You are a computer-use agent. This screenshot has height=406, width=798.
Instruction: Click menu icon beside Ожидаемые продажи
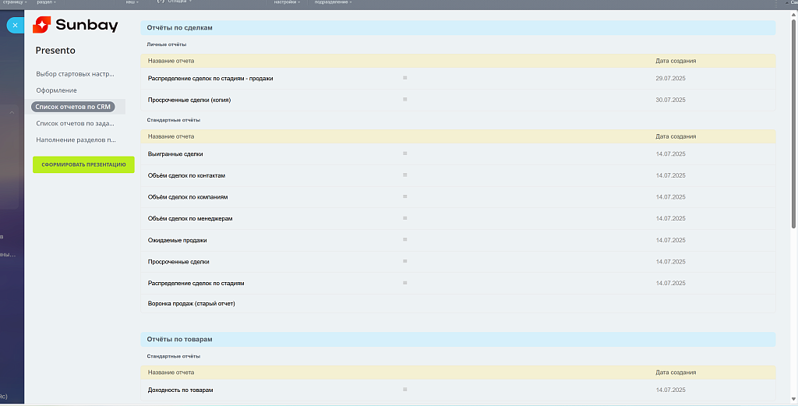pyautogui.click(x=405, y=240)
